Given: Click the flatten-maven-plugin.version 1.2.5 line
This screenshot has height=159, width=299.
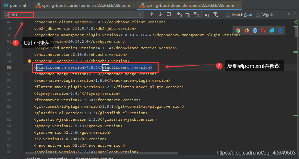Looking at the screenshot, I should [x=109, y=87].
